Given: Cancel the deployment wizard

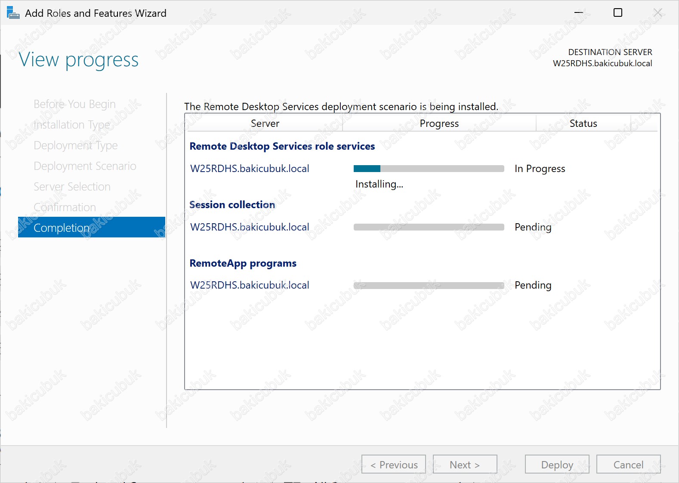Looking at the screenshot, I should 628,465.
